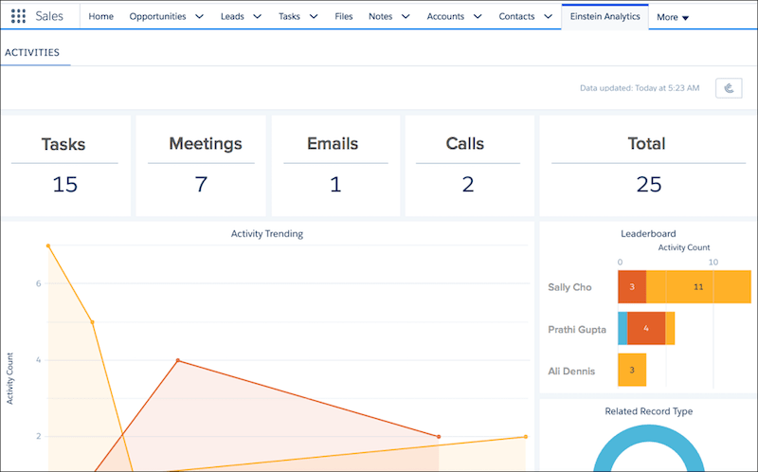Click the yellow line point at value 5

tap(92, 322)
